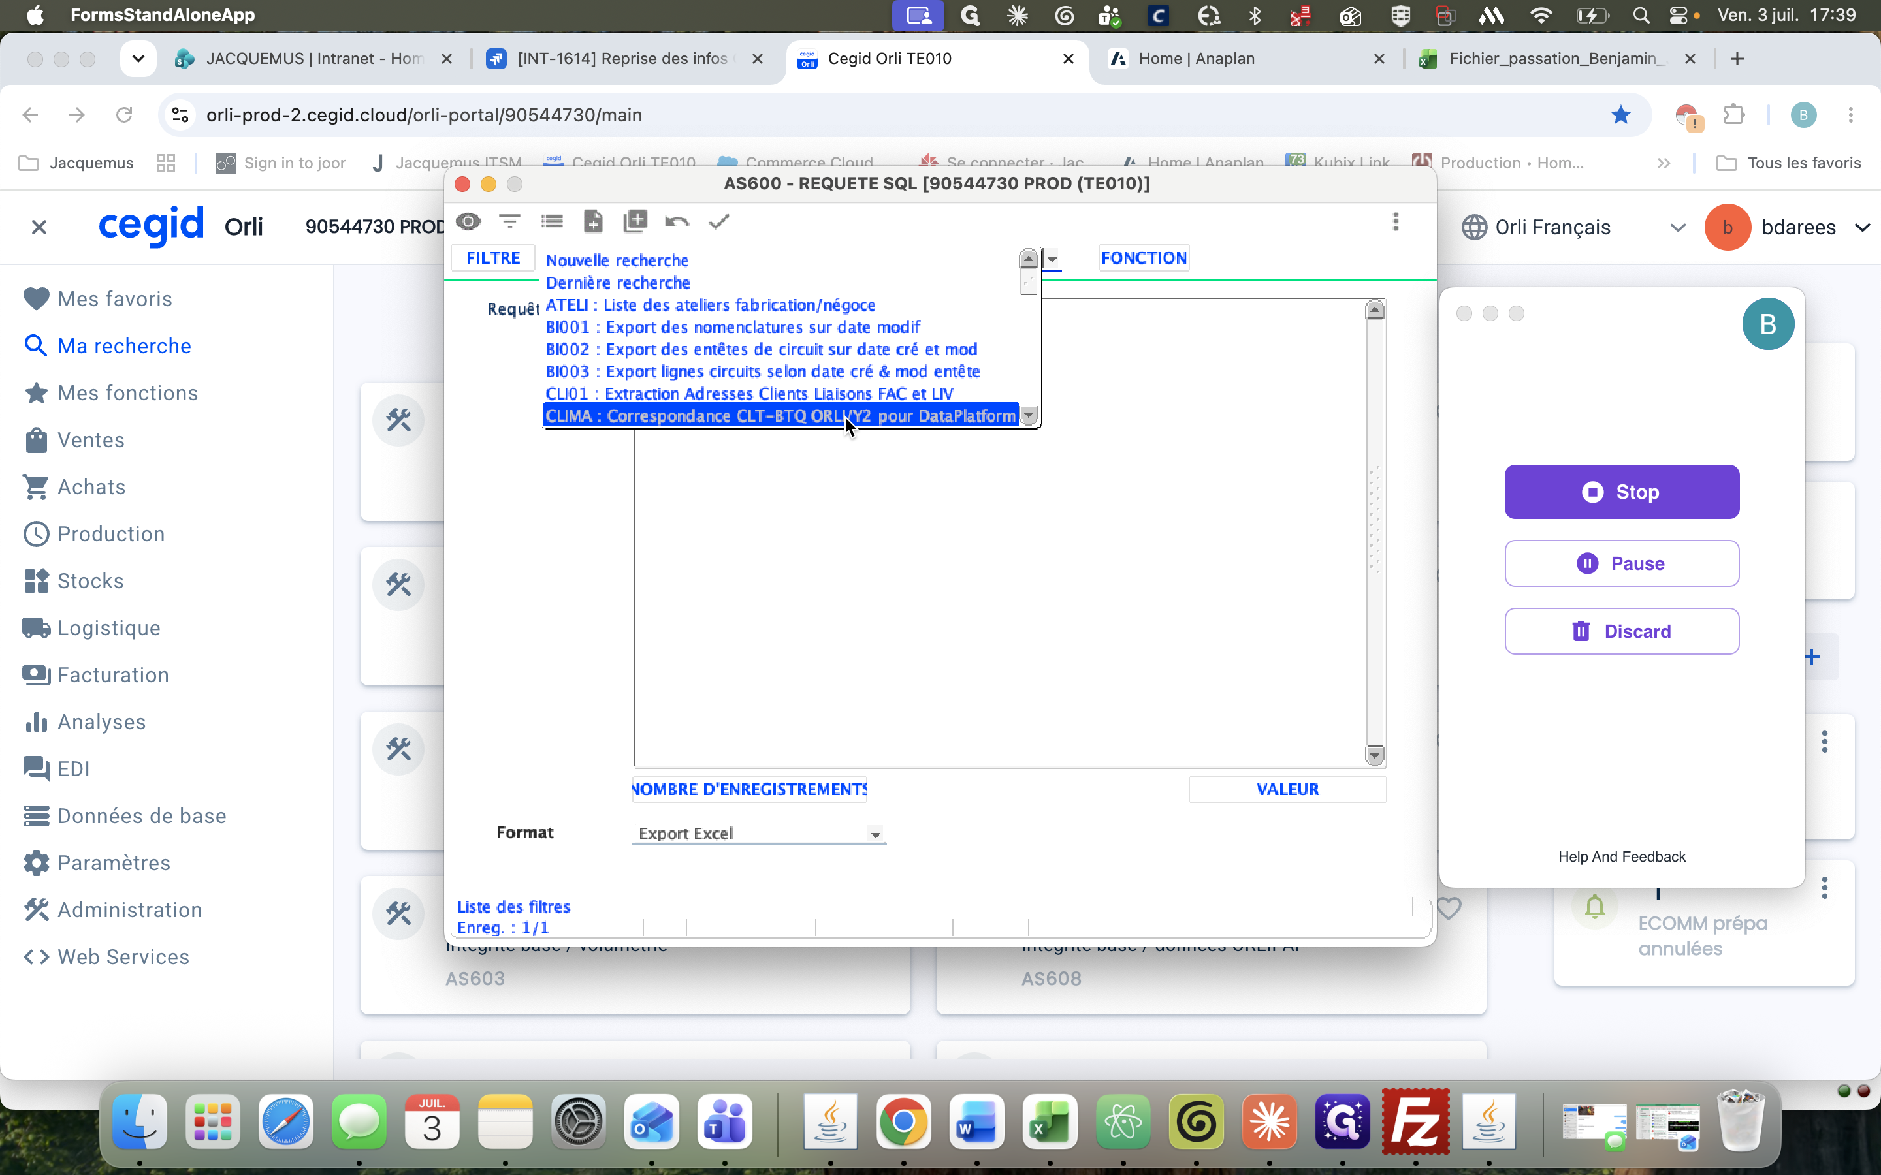Show hidden bookmarks with the chevron button
1881x1175 pixels.
click(x=1664, y=163)
